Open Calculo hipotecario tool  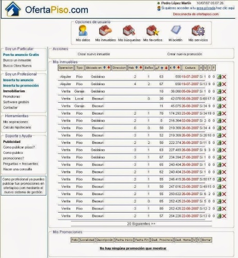17,127
